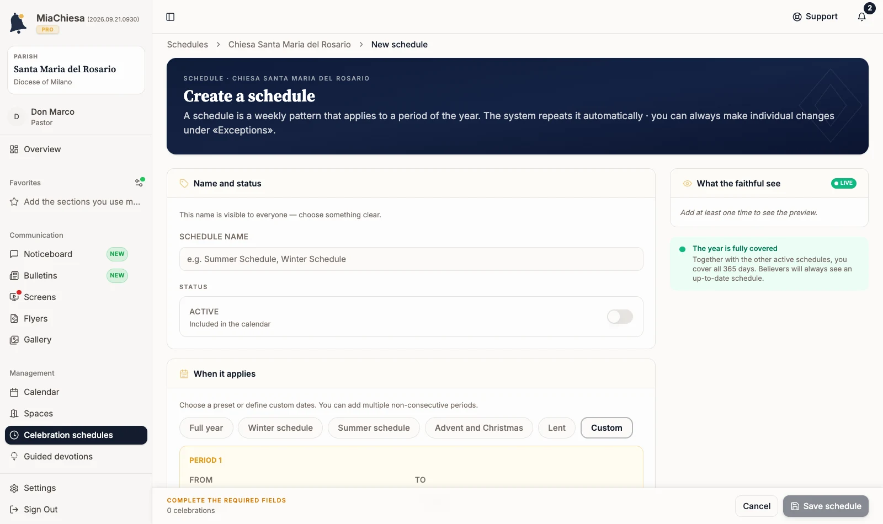Viewport: 883px width, 524px height.
Task: Click the NEW badge beside Noticeboard
Action: 117,254
